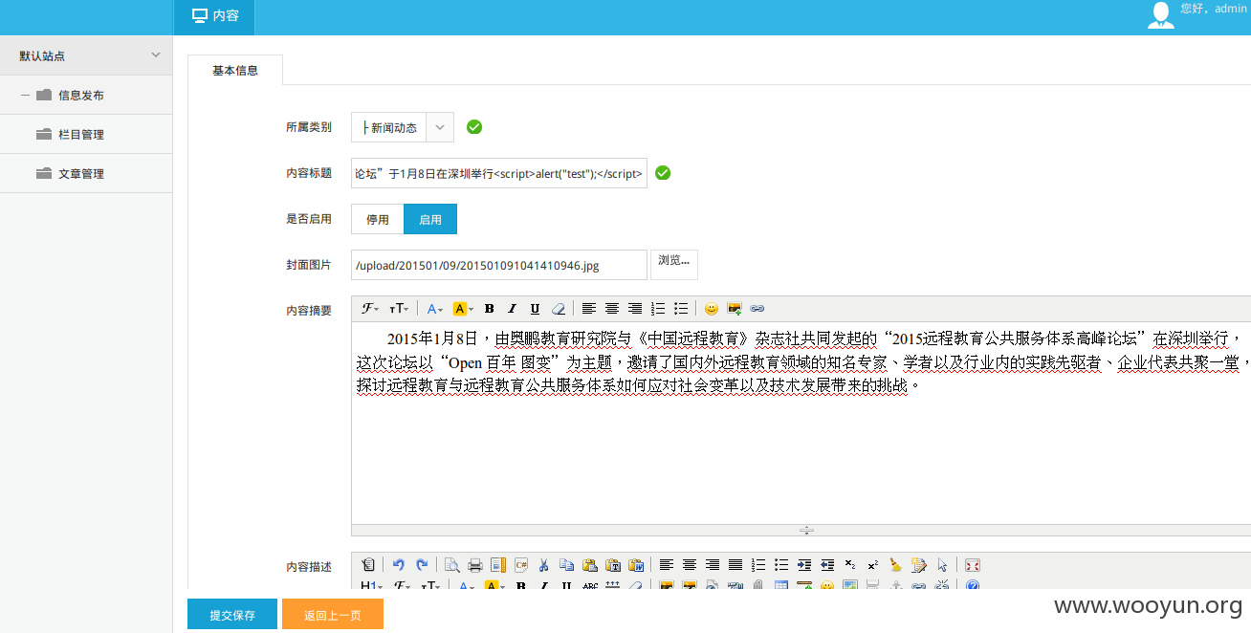Click into the 内容标题 title field
The width and height of the screenshot is (1251, 633).
[x=499, y=173]
